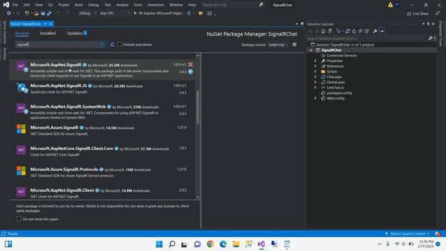Open NuGet package source settings gear
446x251 pixels.
pyautogui.click(x=294, y=45)
